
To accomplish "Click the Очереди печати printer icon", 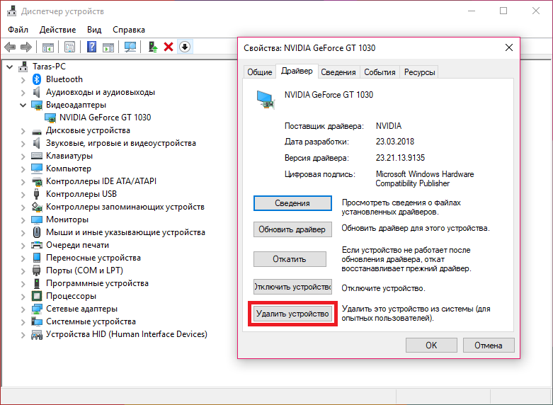I will 37,245.
